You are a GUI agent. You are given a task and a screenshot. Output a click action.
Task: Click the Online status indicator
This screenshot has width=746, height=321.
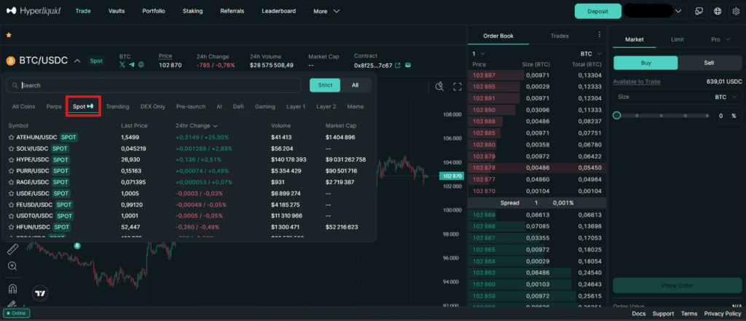click(x=17, y=314)
